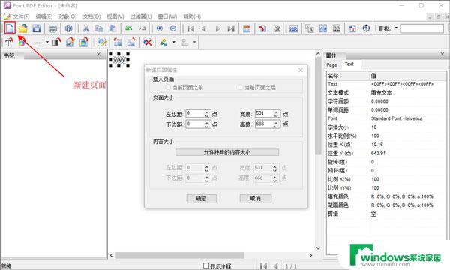450x270 pixels.
Task: Click the red arrow page rotate icon
Action: [x=262, y=28]
